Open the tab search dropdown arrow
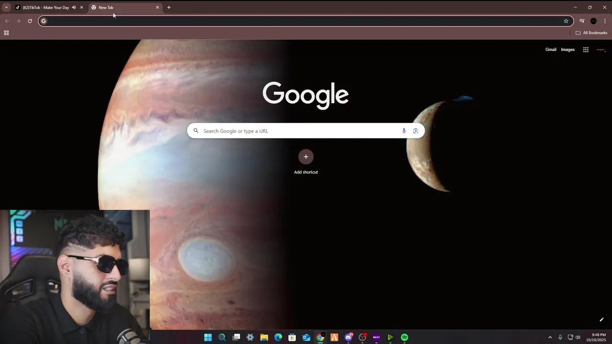This screenshot has height=344, width=612. [x=6, y=7]
